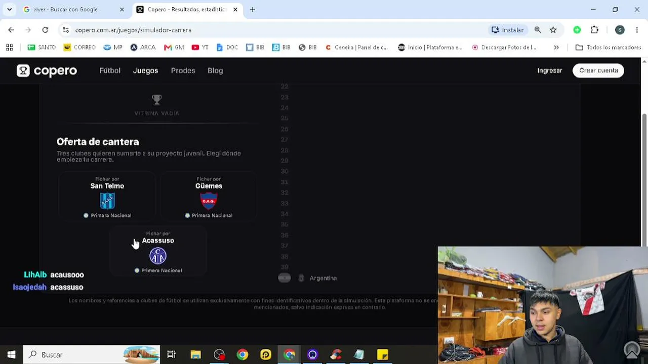Open the DOC bookmark

coord(227,47)
